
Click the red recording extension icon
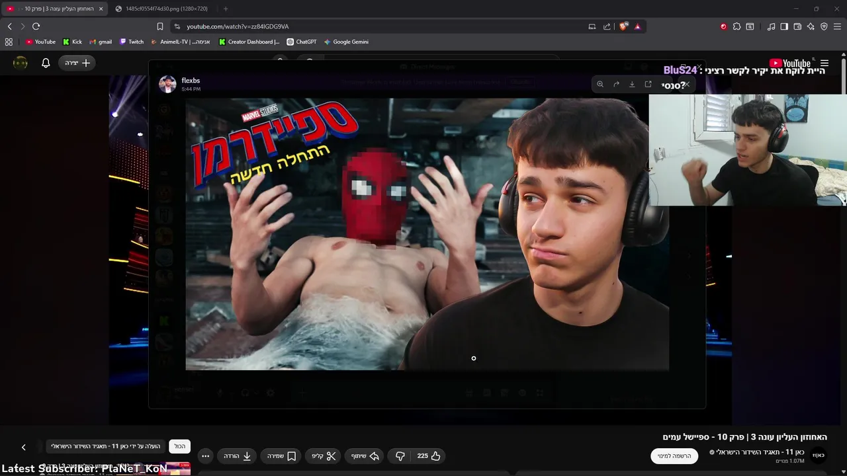coord(723,26)
